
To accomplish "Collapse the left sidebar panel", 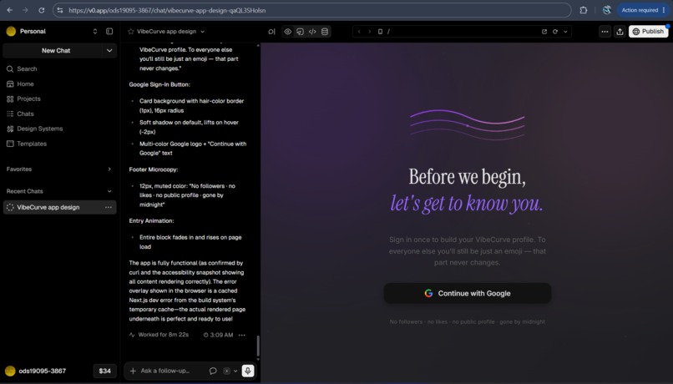I will [109, 32].
